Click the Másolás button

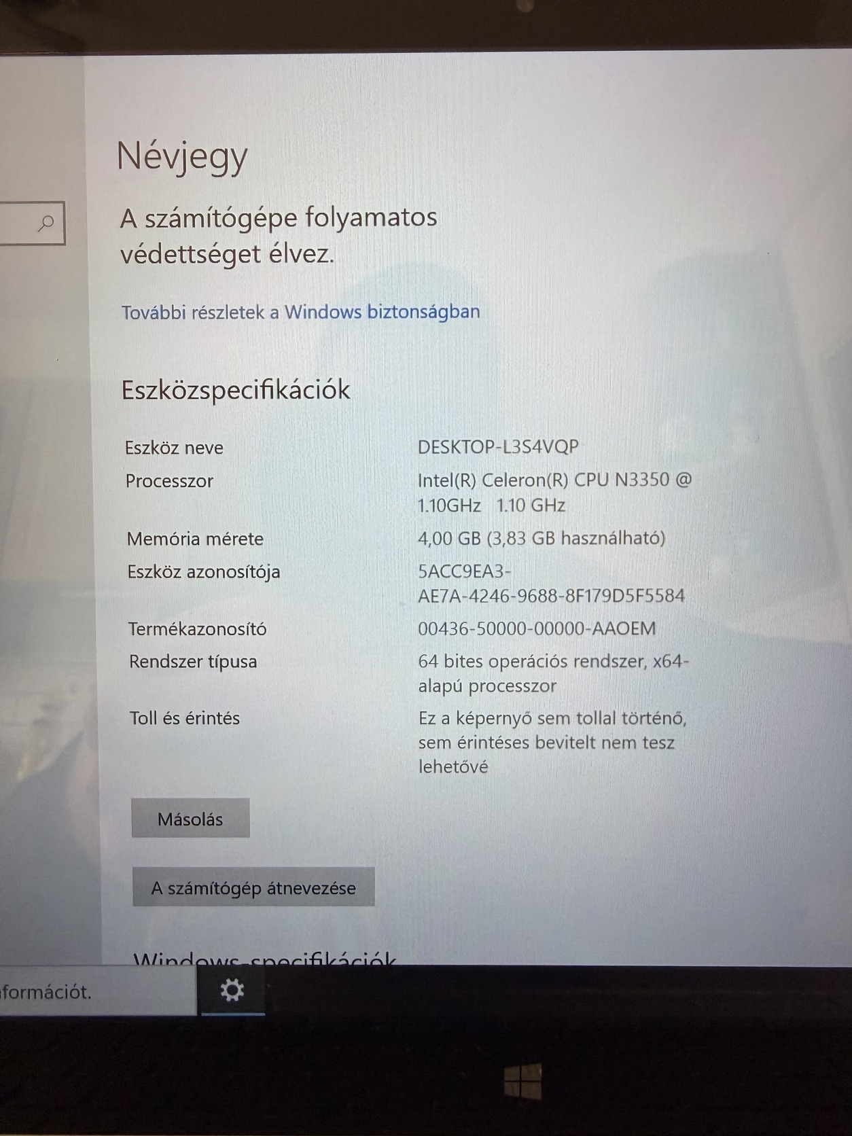pos(190,818)
